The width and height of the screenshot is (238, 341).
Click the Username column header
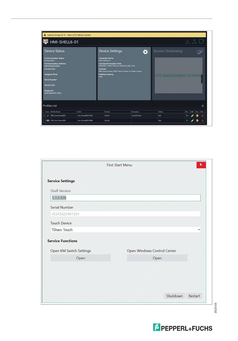point(144,112)
